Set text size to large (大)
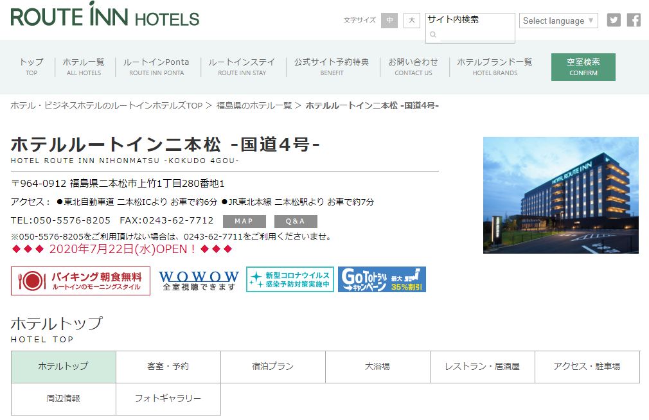The height and width of the screenshot is (420, 649). pyautogui.click(x=411, y=21)
